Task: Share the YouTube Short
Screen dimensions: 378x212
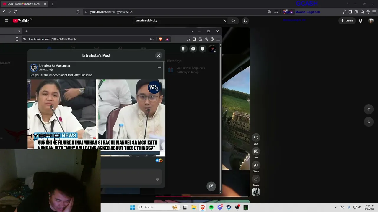Action: [256, 165]
